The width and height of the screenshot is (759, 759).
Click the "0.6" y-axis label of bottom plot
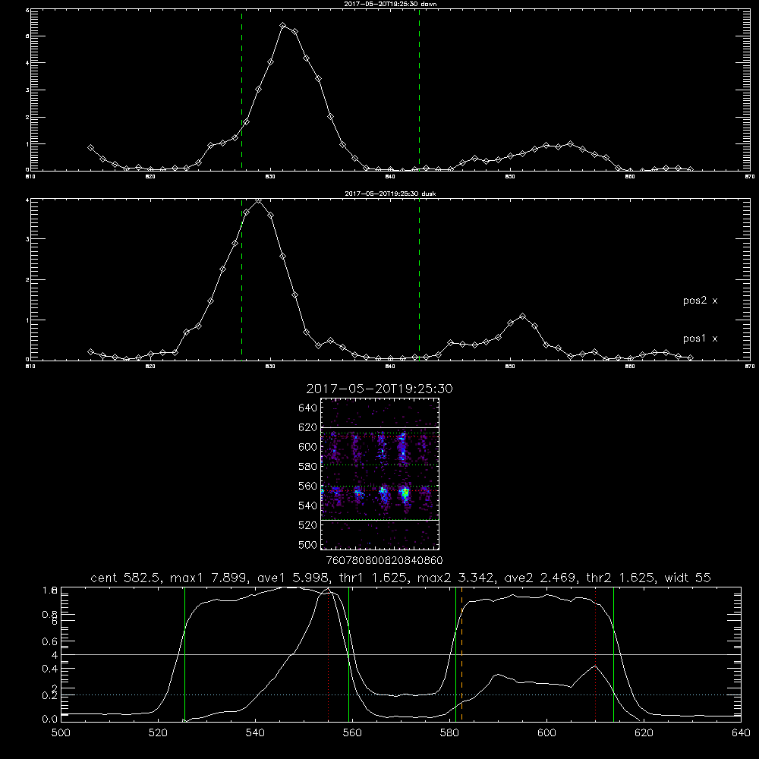(x=50, y=641)
